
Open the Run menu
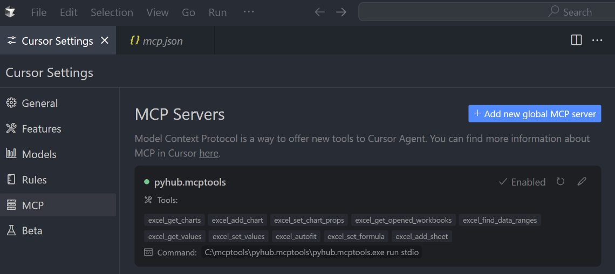[x=217, y=12]
